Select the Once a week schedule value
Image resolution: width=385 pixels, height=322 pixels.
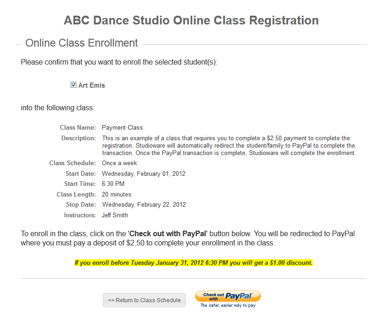tap(119, 163)
